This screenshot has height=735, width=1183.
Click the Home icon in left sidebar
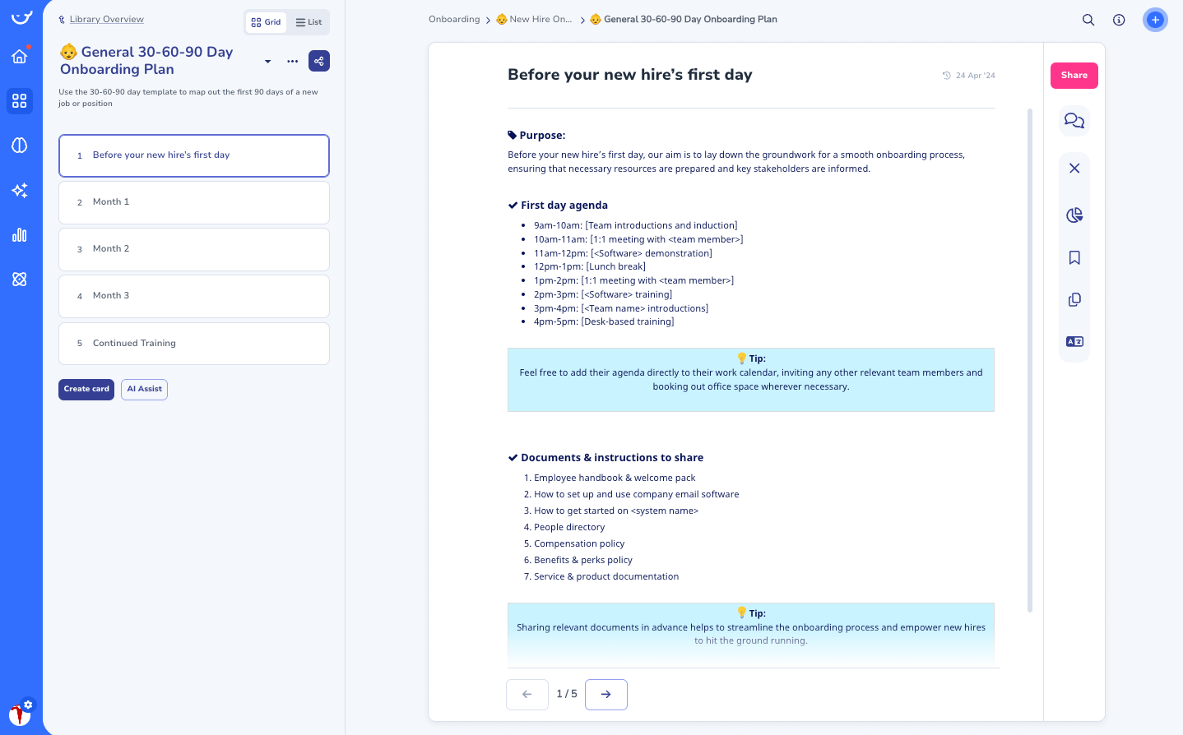[x=21, y=57]
